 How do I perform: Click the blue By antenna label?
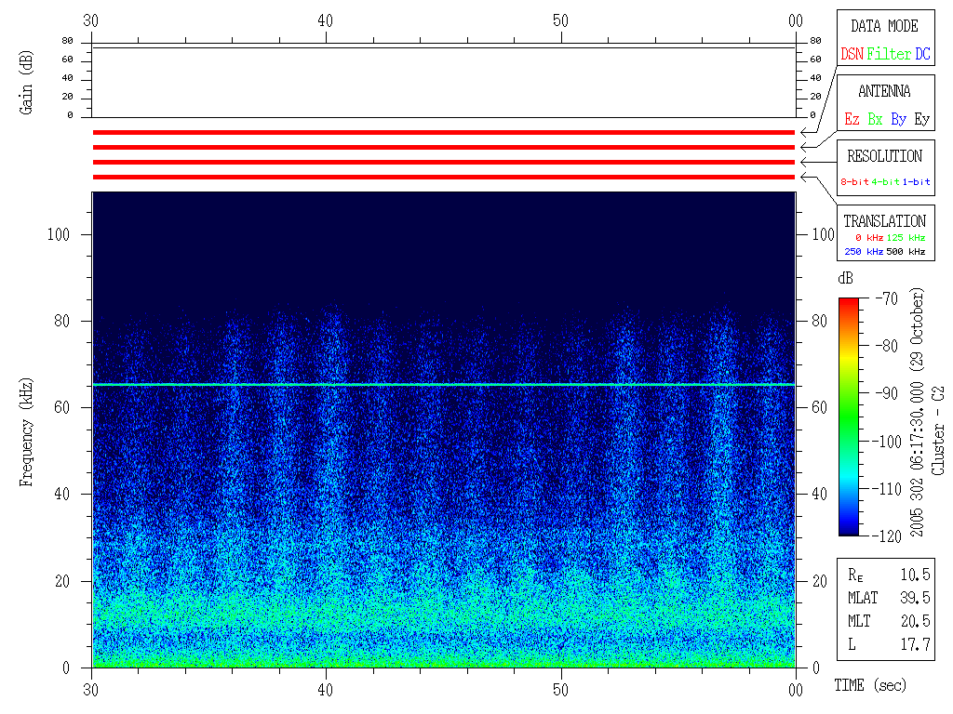point(898,120)
